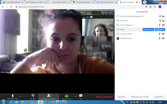Minimize self-view thumbnail with dash icon
The image size is (167, 104).
(x=84, y=17)
